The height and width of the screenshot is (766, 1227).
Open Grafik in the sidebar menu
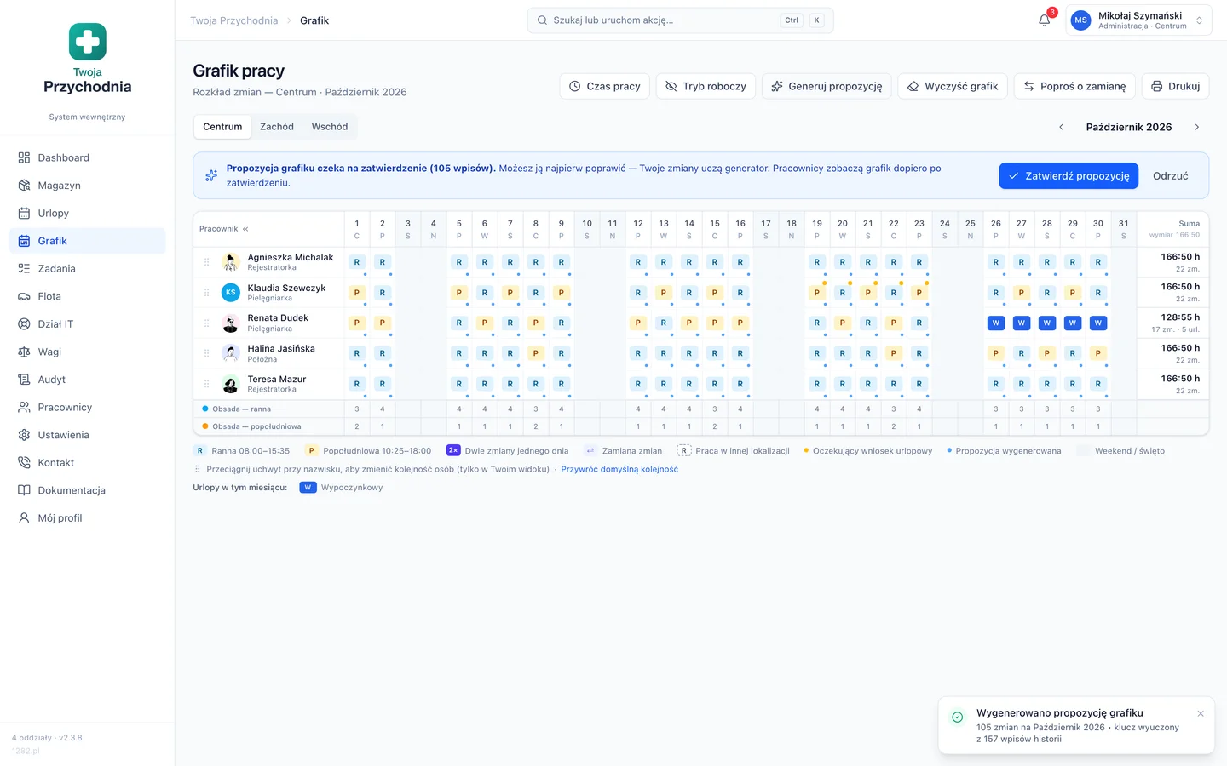click(87, 241)
